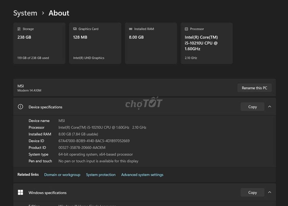Click the Intel(R) UHD Graphics label
The height and width of the screenshot is (206, 288).
point(89,58)
